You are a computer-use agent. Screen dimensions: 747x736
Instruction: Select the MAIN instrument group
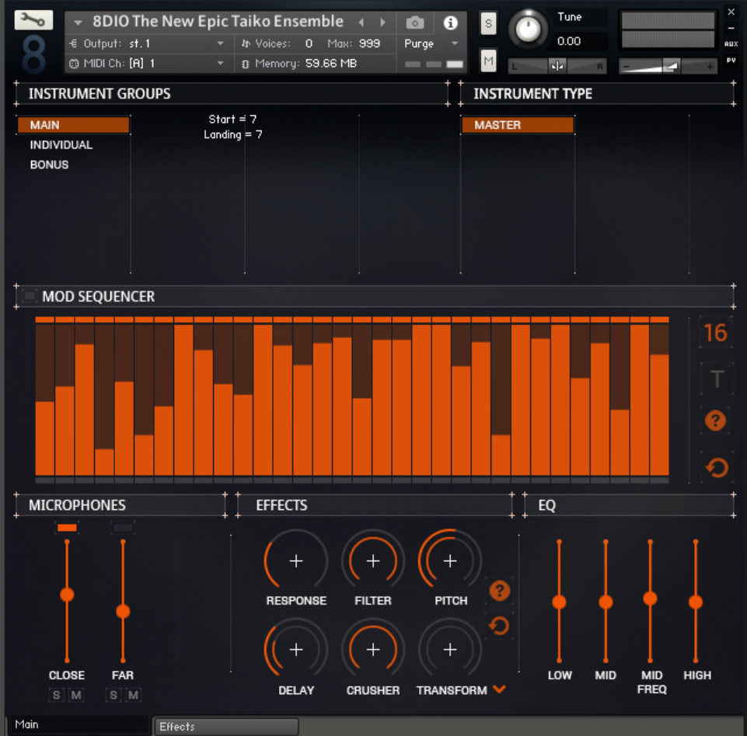point(73,125)
